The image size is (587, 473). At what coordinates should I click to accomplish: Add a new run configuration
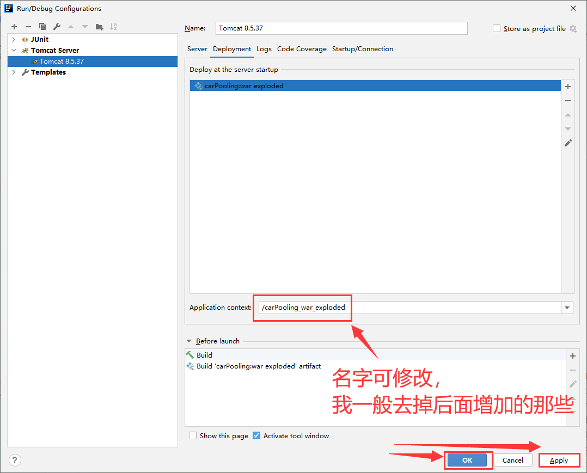click(x=14, y=26)
